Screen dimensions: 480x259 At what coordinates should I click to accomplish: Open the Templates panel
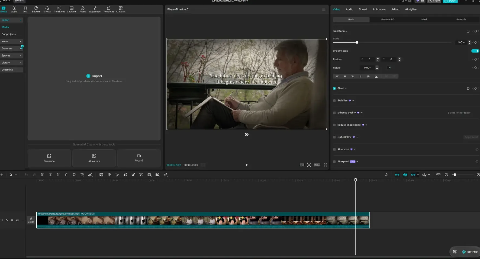click(x=109, y=9)
